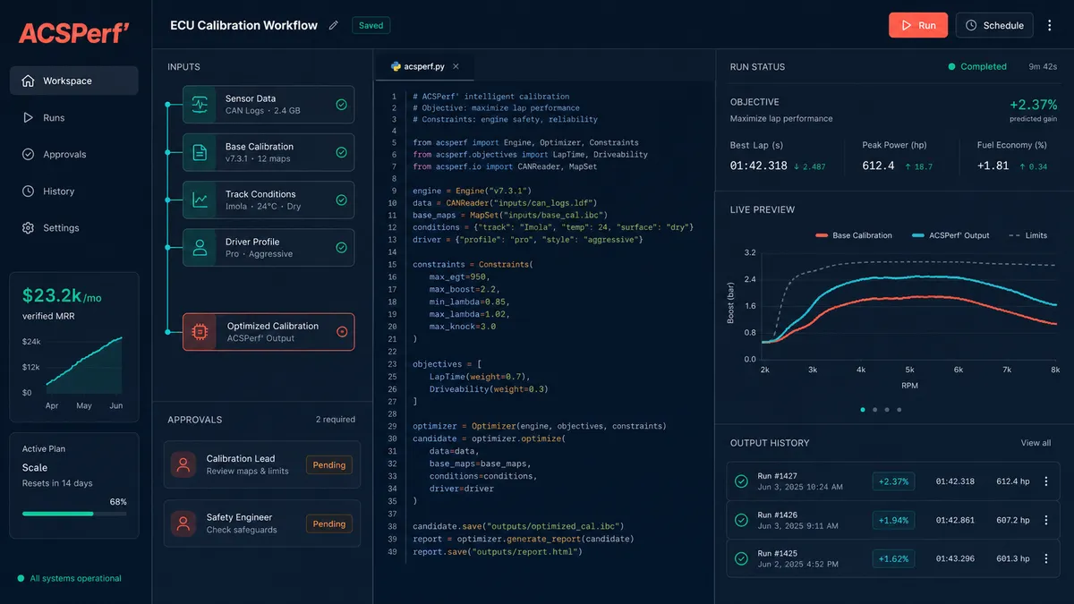Select the last Live Preview page dot
1074x604 pixels.
point(899,410)
